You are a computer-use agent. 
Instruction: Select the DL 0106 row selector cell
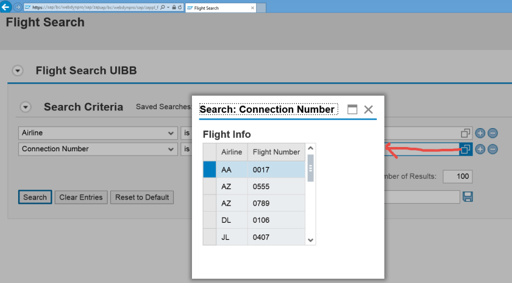point(209,220)
